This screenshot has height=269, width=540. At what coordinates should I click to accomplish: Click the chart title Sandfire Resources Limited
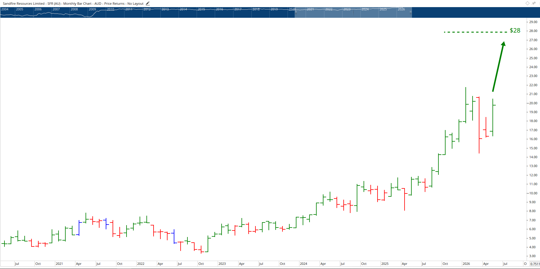pos(24,4)
